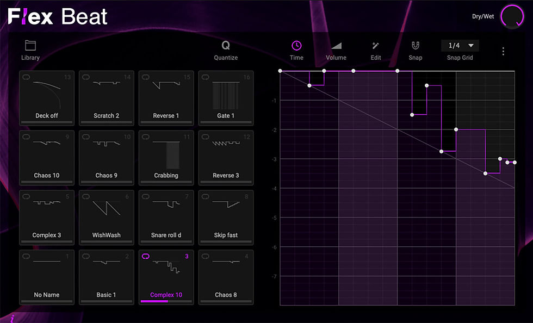
Task: Select the Volume ramp icon
Action: (336, 46)
